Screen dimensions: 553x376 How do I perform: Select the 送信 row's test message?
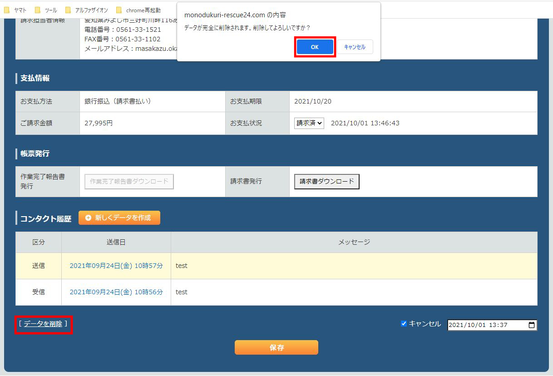(x=182, y=266)
